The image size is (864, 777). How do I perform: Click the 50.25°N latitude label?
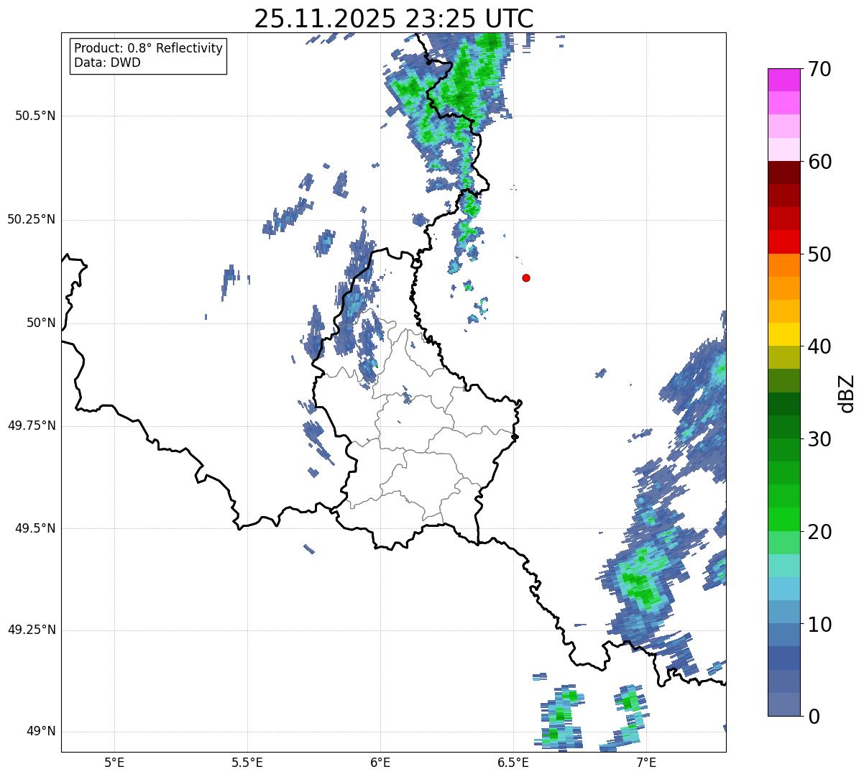pyautogui.click(x=32, y=219)
